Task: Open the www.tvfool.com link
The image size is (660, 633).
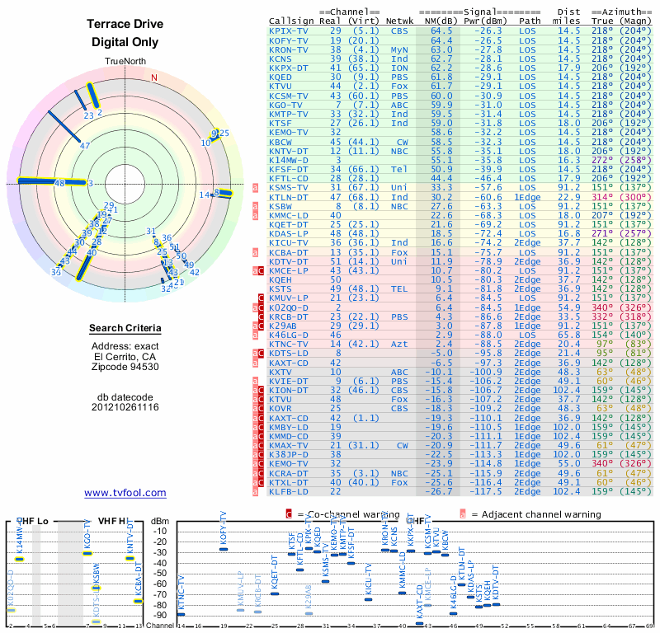Action: pyautogui.click(x=125, y=493)
